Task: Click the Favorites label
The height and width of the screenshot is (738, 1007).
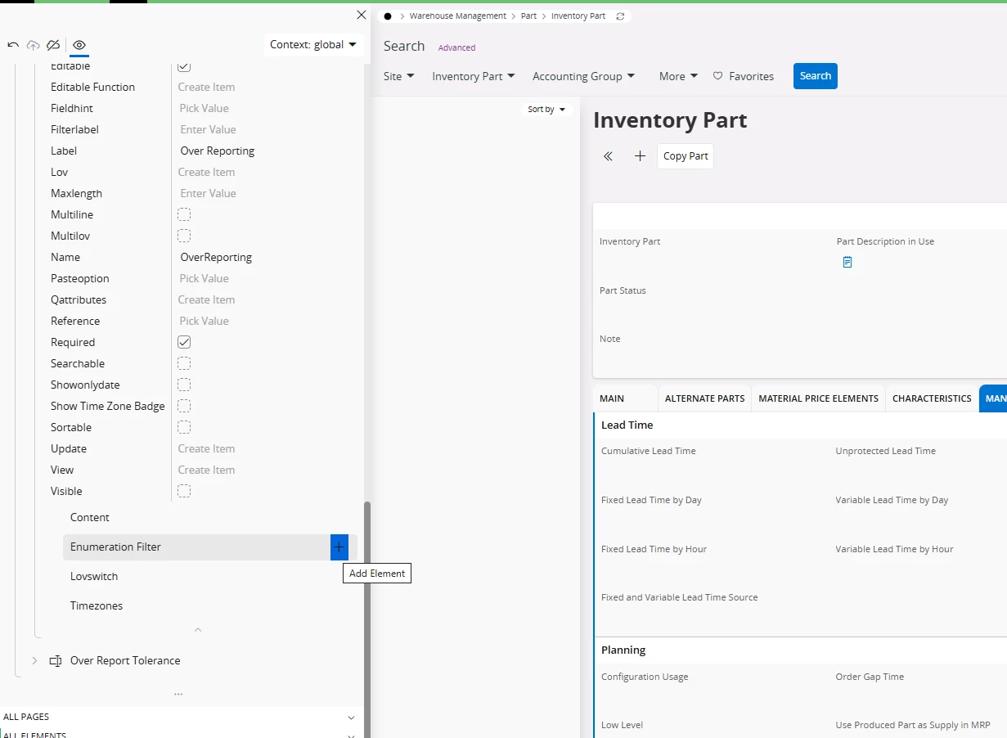Action: (x=752, y=76)
